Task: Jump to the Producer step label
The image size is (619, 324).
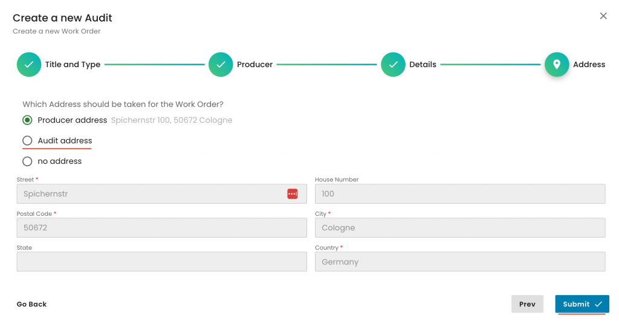Action: pyautogui.click(x=254, y=65)
